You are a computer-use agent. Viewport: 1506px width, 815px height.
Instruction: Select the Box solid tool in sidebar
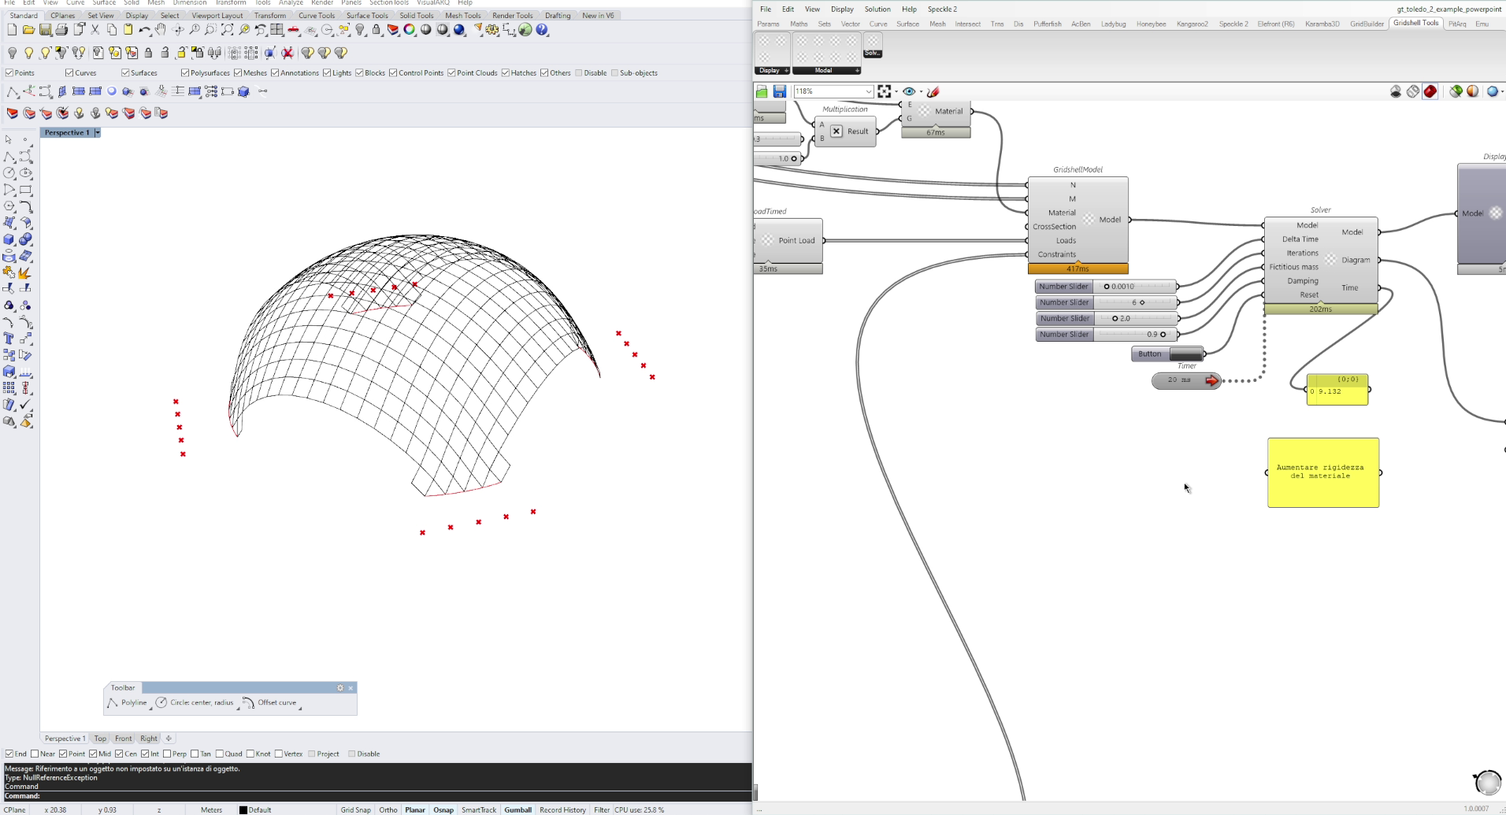point(9,239)
